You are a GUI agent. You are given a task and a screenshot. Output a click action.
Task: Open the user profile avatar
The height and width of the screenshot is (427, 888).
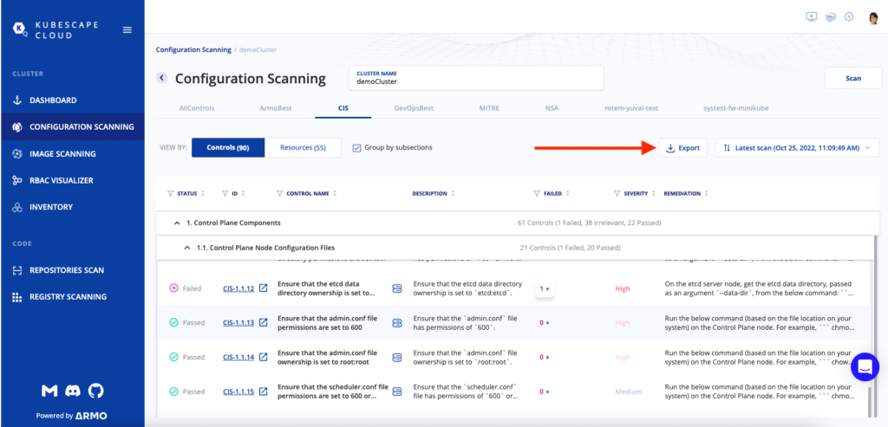tap(873, 18)
